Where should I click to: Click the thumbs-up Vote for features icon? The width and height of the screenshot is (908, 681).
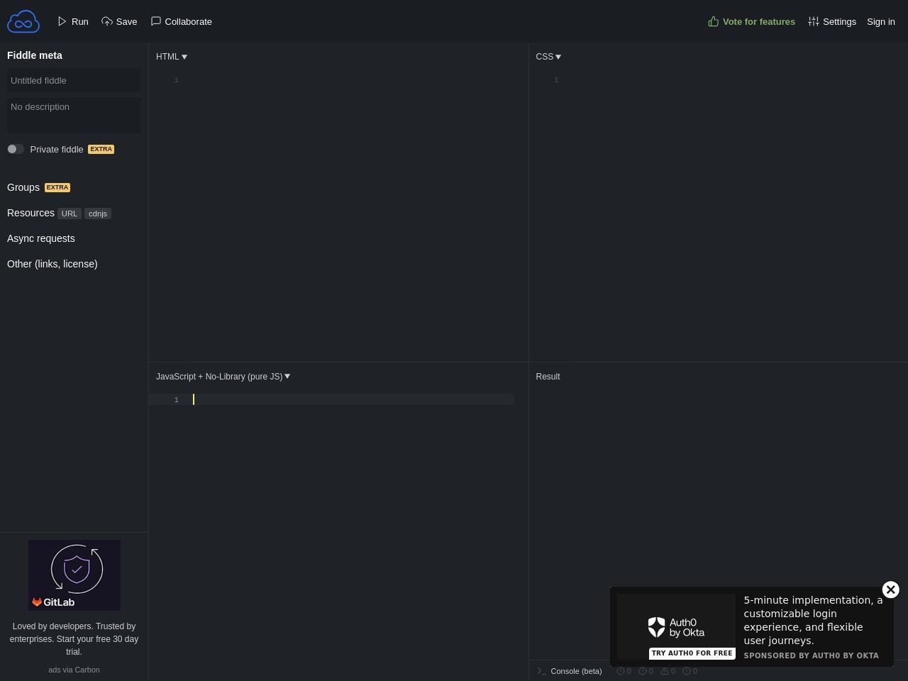click(714, 22)
